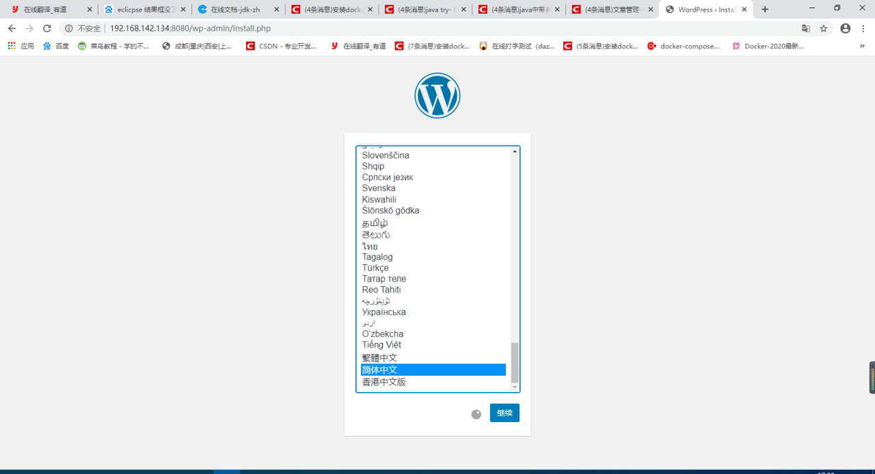
Task: Open new tab with plus icon
Action: pyautogui.click(x=765, y=10)
